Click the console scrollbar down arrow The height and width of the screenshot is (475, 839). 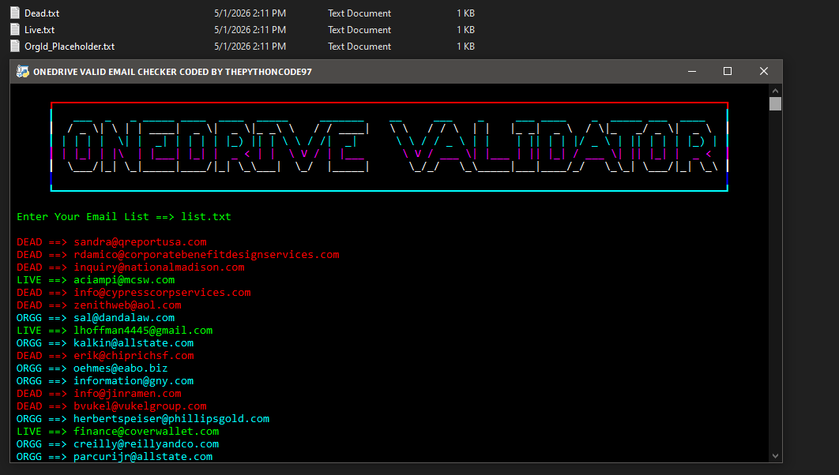(x=775, y=456)
